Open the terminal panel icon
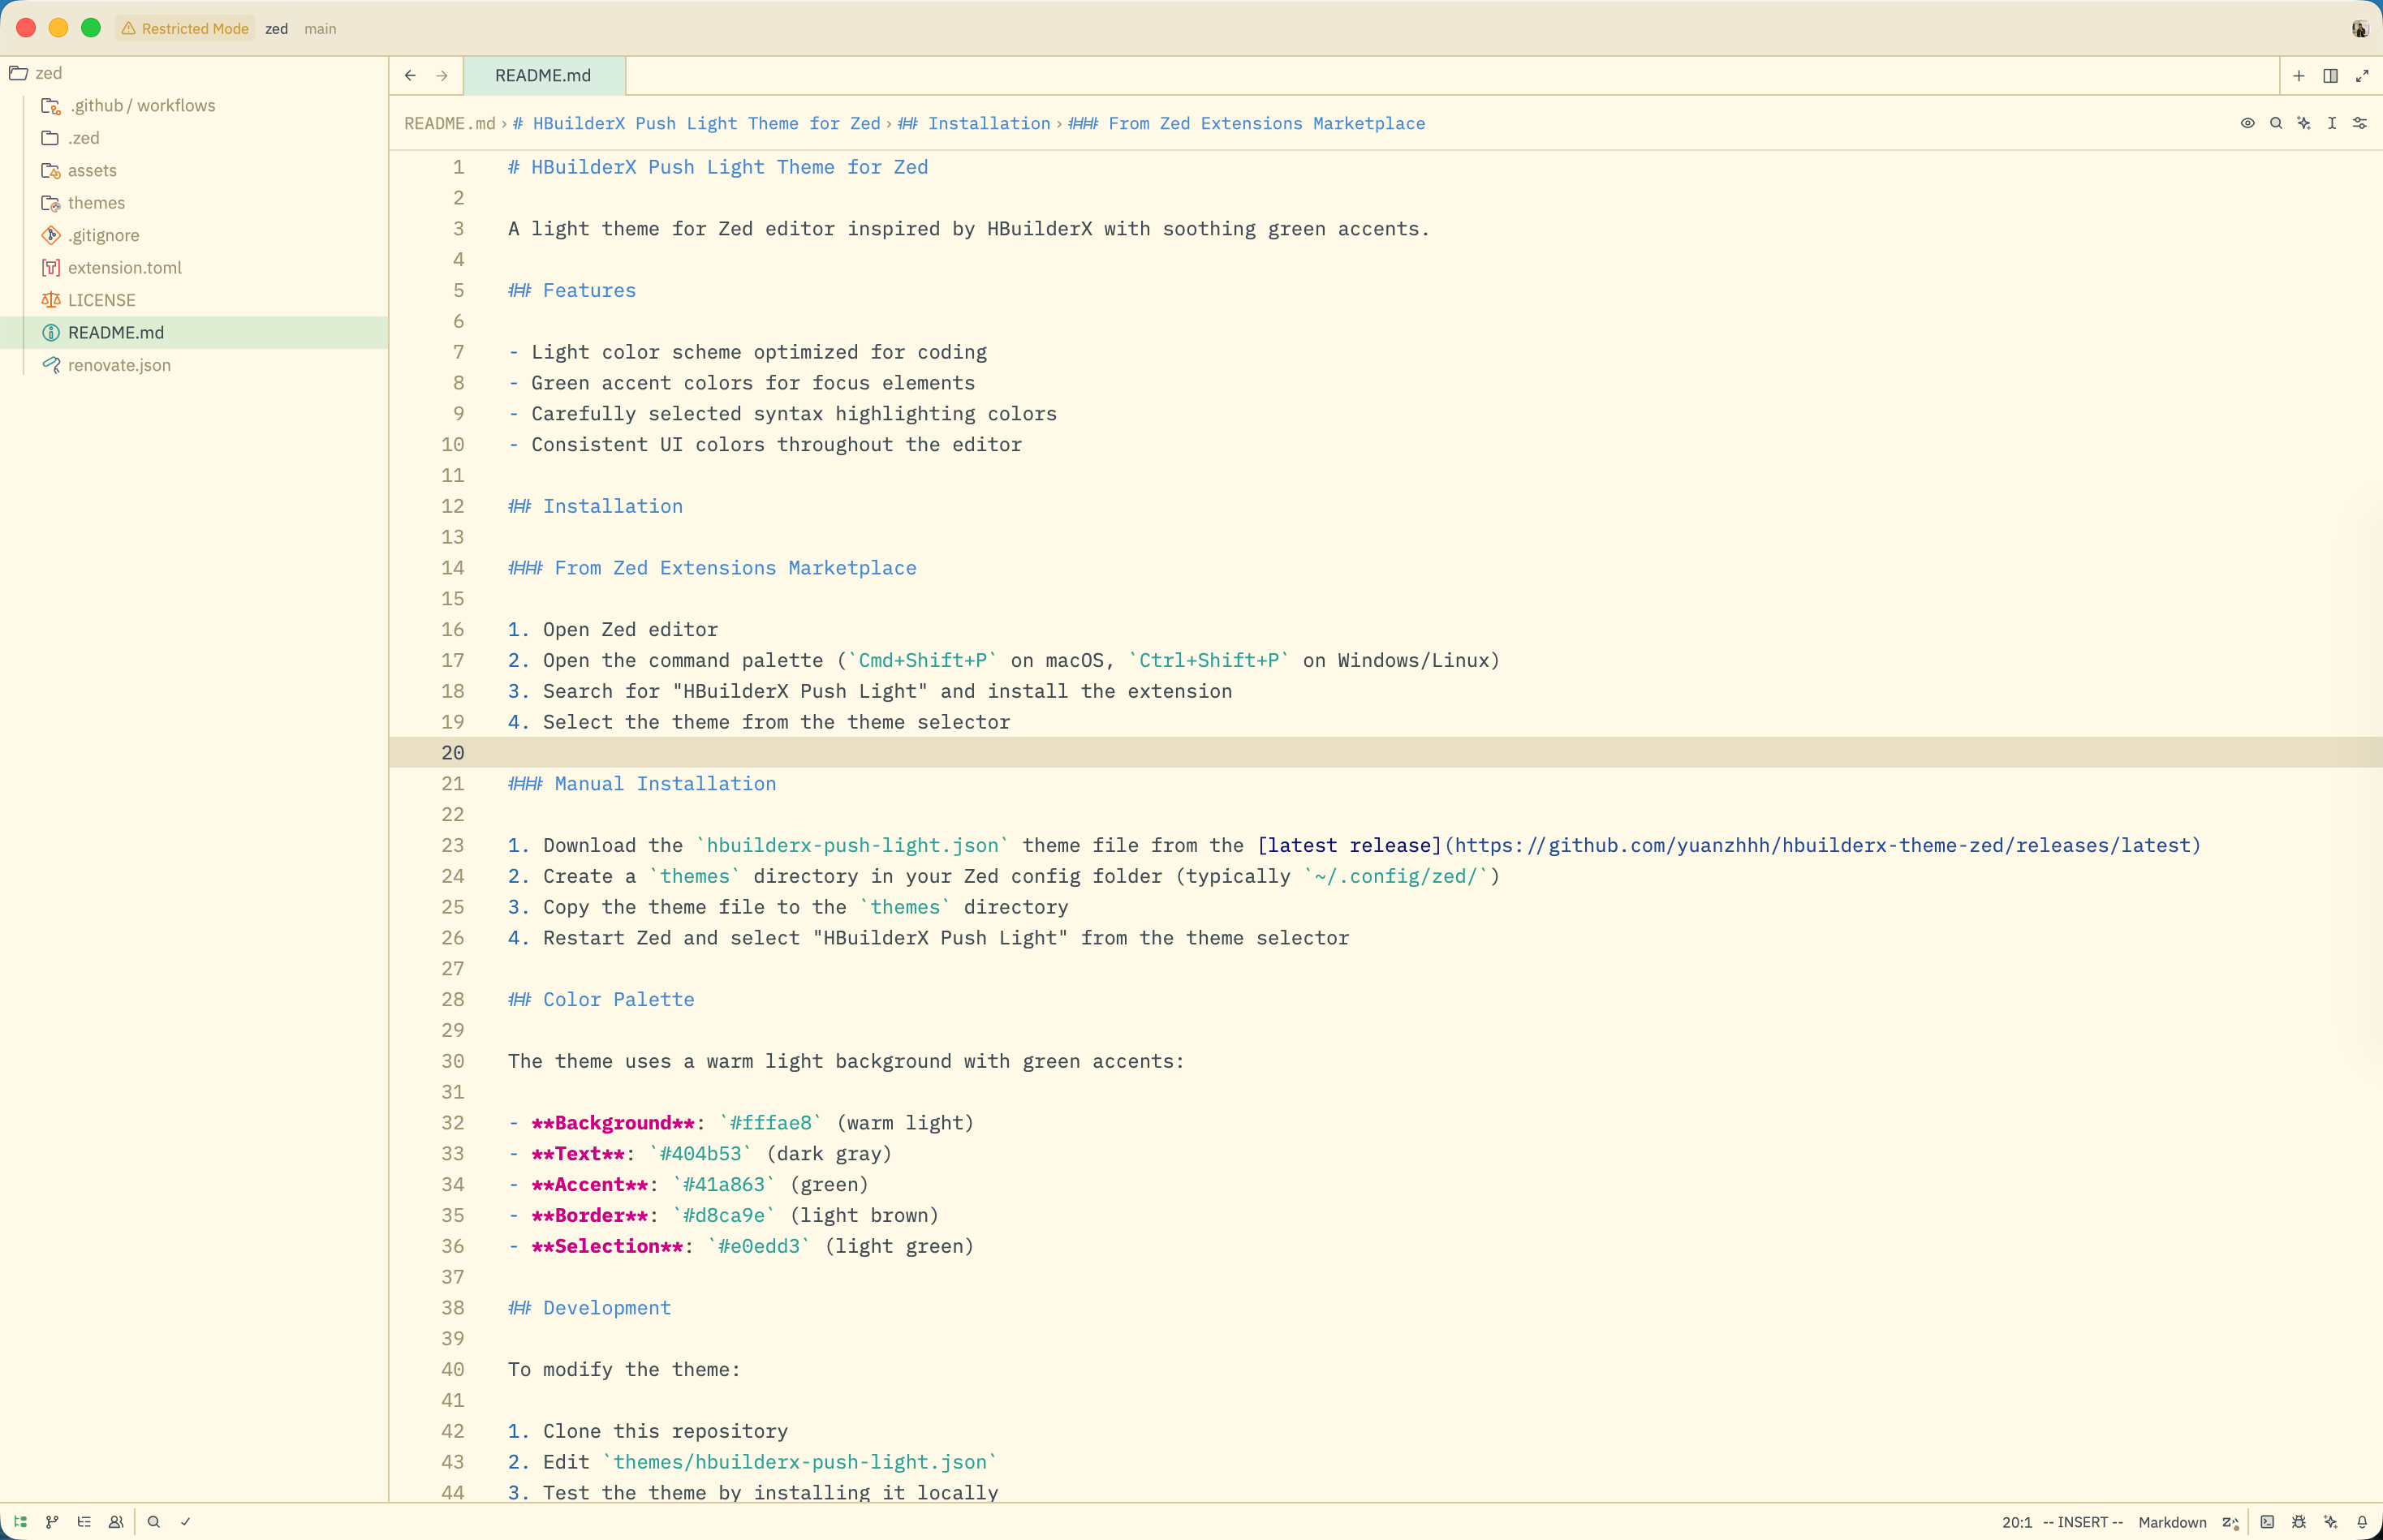The width and height of the screenshot is (2383, 1540). (x=2267, y=1521)
